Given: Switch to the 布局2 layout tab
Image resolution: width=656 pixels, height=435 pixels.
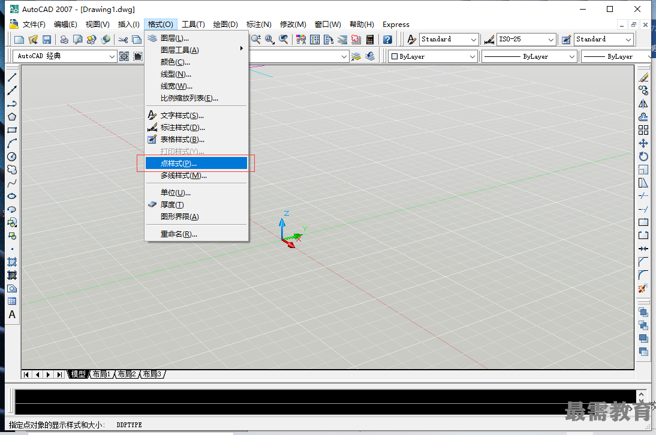Looking at the screenshot, I should (x=127, y=374).
